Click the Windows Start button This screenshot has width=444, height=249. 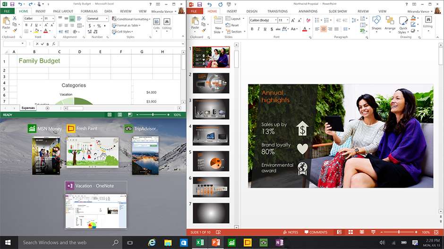click(8, 242)
